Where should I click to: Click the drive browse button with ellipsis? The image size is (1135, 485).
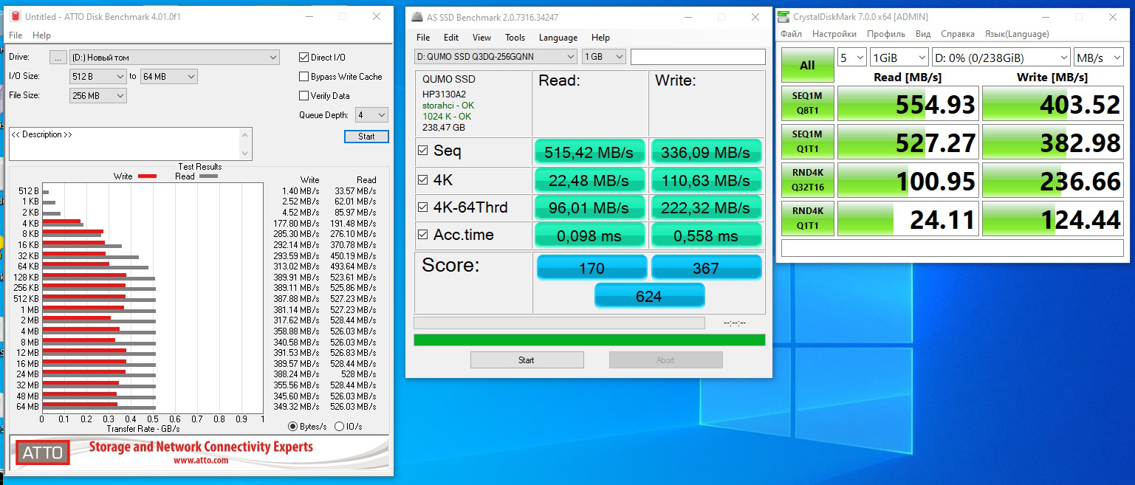[58, 58]
